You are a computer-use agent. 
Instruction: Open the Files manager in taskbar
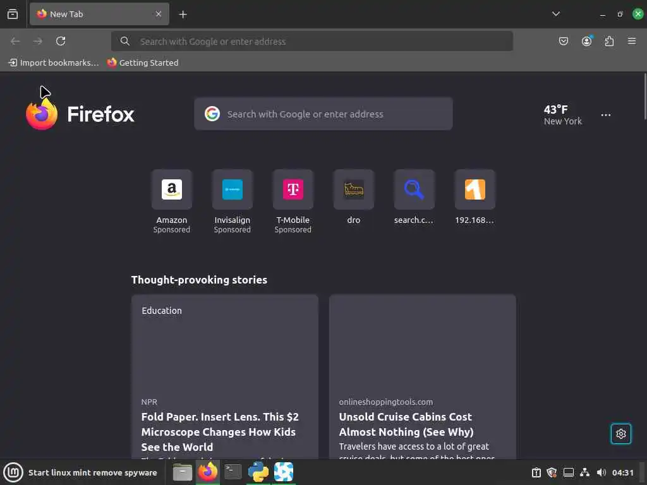[x=183, y=472]
